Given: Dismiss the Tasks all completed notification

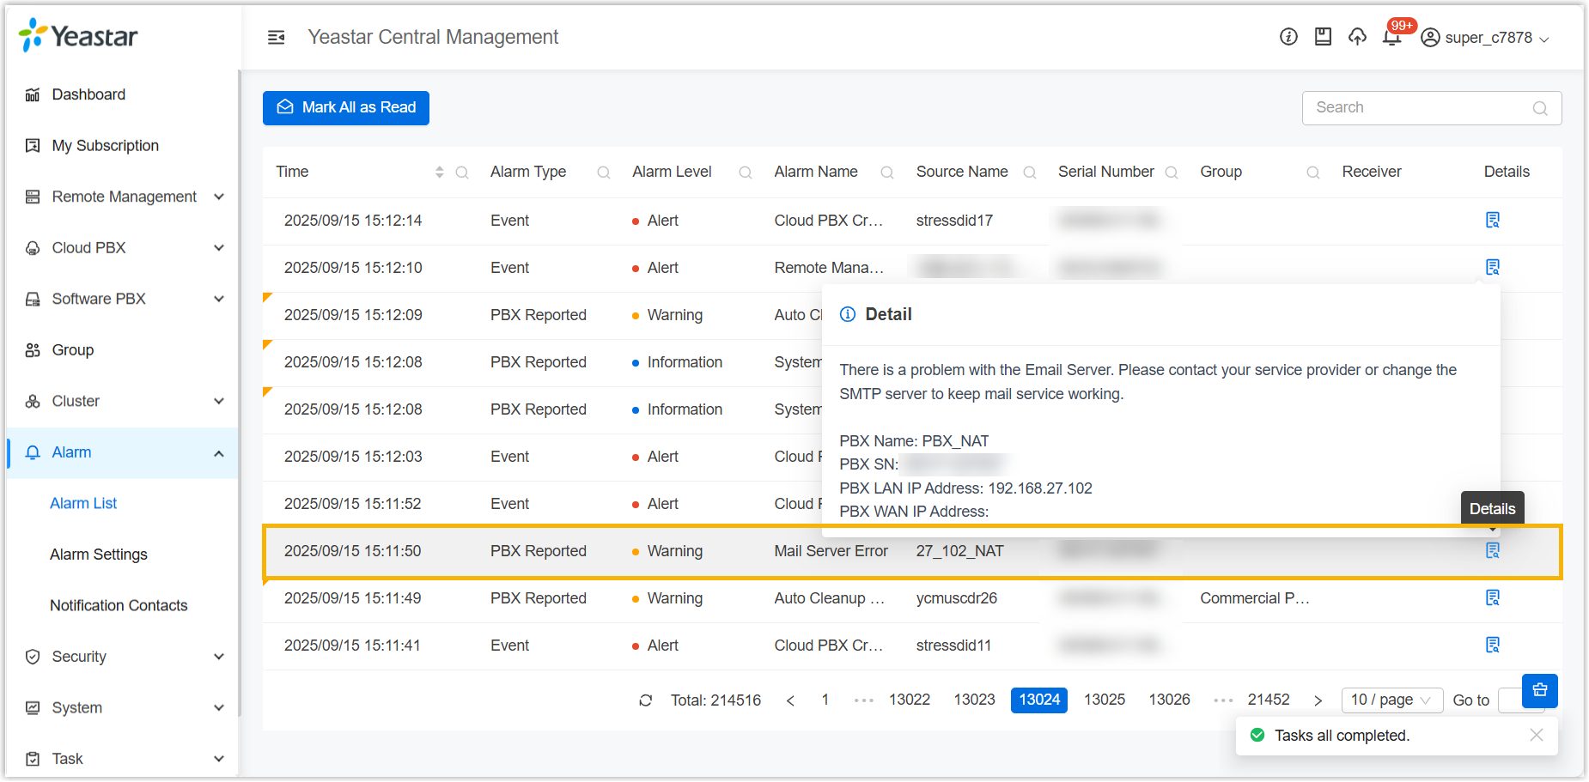Looking at the screenshot, I should tap(1537, 736).
